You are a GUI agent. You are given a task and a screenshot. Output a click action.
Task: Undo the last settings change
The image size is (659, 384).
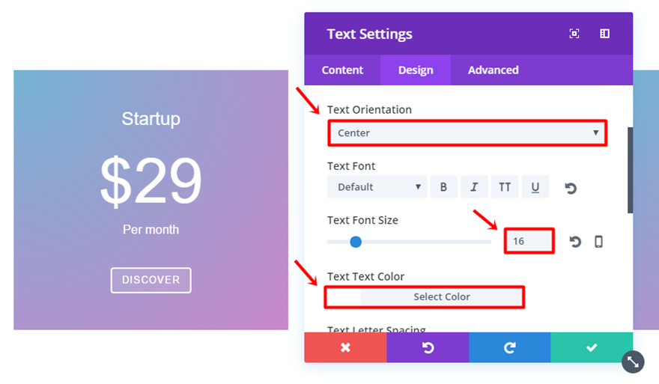tap(428, 347)
